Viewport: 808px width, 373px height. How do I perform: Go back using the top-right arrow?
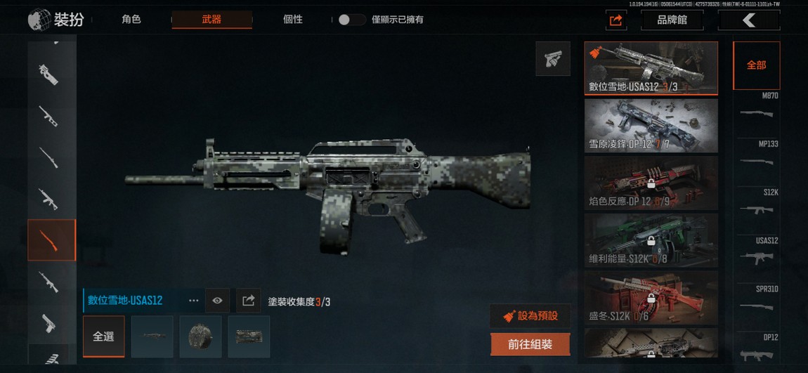point(749,20)
